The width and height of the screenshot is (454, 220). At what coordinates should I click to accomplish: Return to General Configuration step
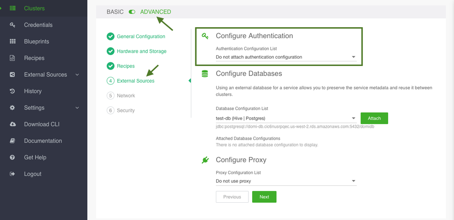point(141,36)
